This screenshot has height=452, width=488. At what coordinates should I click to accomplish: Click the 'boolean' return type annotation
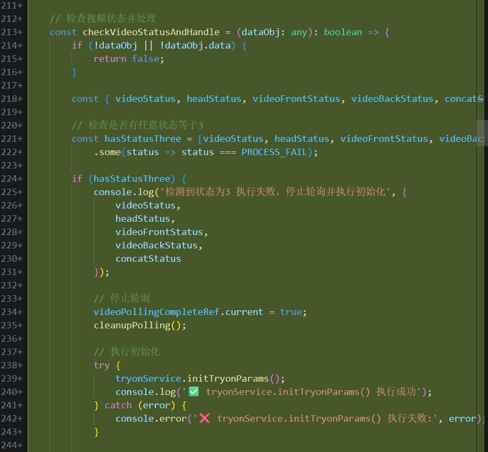tap(343, 32)
